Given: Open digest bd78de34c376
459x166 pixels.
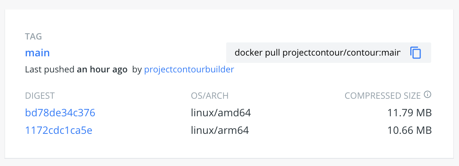Looking at the screenshot, I should (x=60, y=113).
